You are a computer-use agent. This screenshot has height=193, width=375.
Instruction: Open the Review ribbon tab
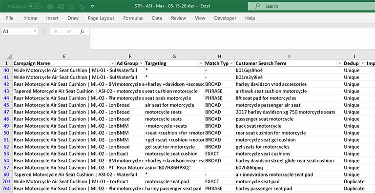pos(178,18)
